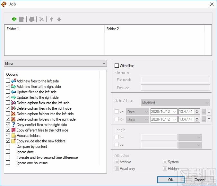Open the Length >= unit dropdown
This screenshot has height=186, width=217.
(190, 137)
